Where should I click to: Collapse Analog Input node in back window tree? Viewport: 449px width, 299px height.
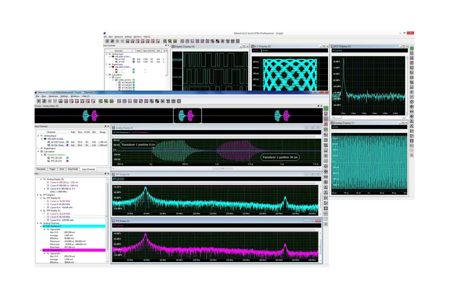coord(106,54)
